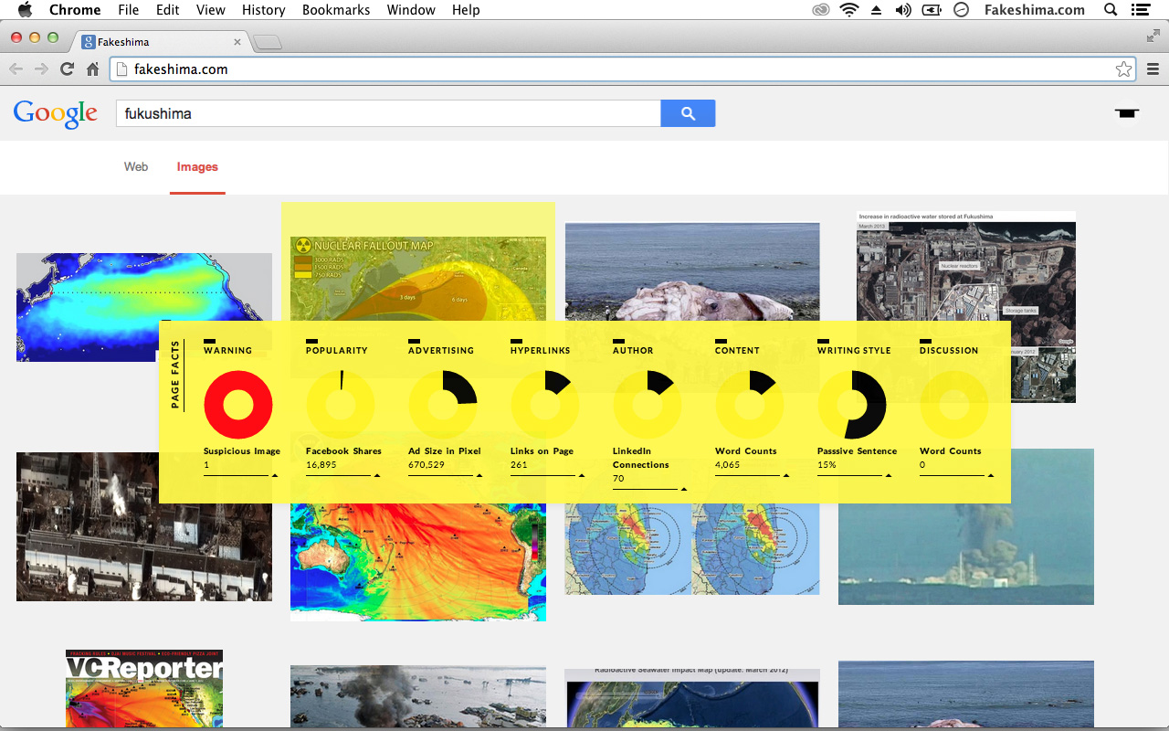
Task: Open the View menu
Action: pyautogui.click(x=211, y=10)
